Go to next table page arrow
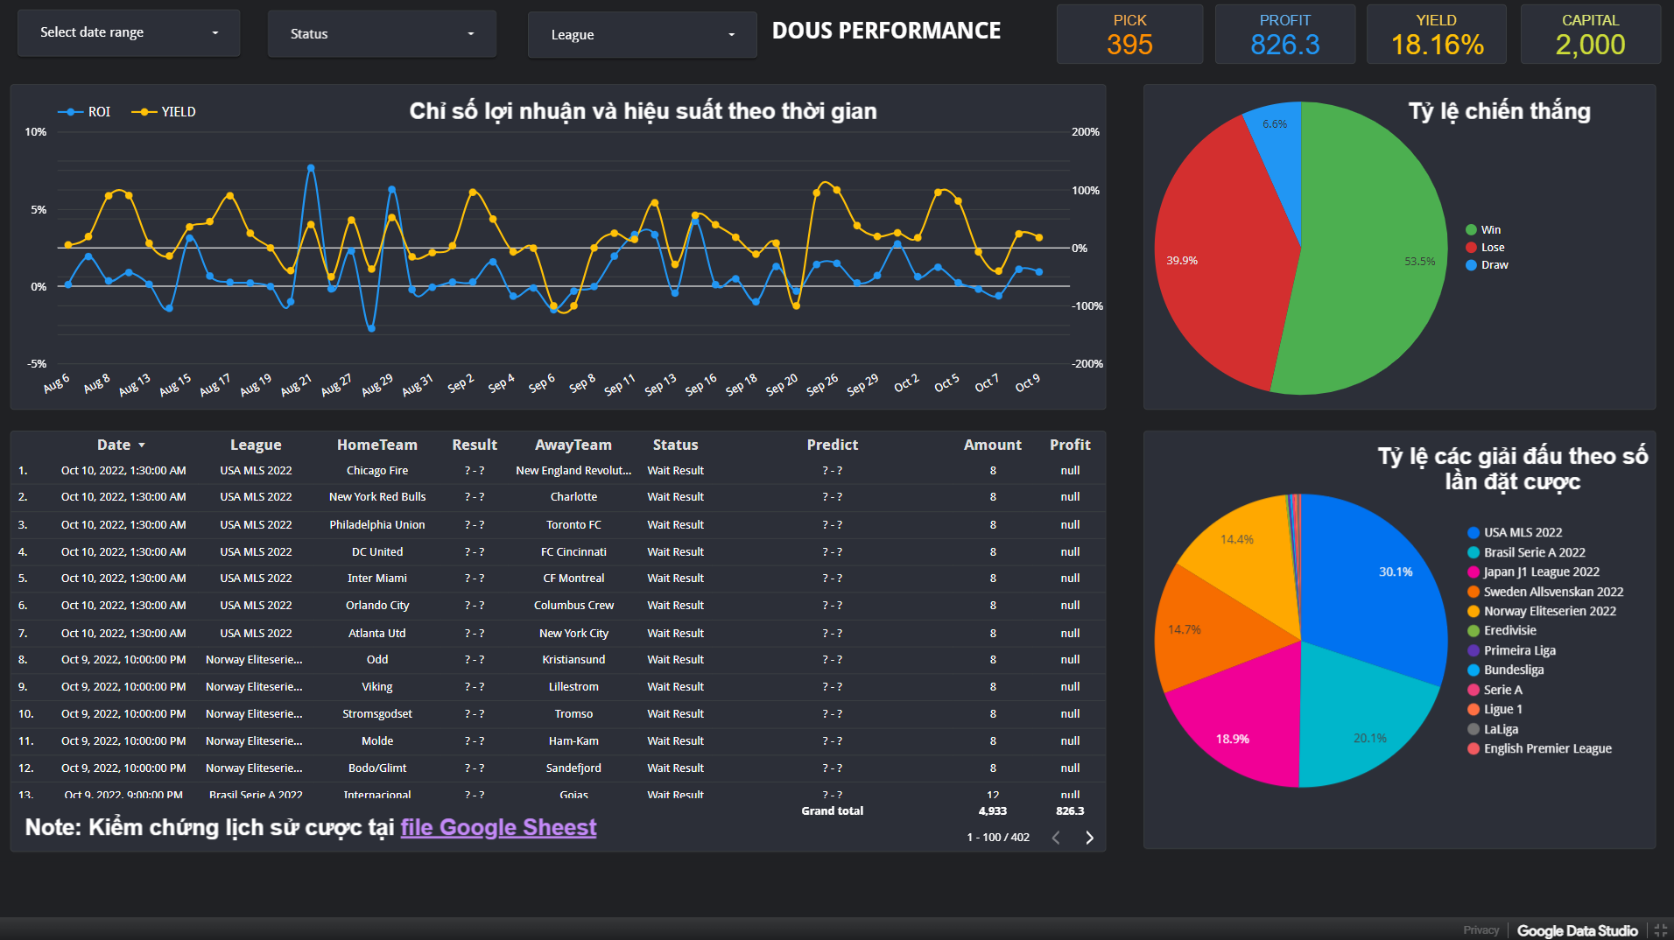Viewport: 1674px width, 940px height. pyautogui.click(x=1089, y=838)
